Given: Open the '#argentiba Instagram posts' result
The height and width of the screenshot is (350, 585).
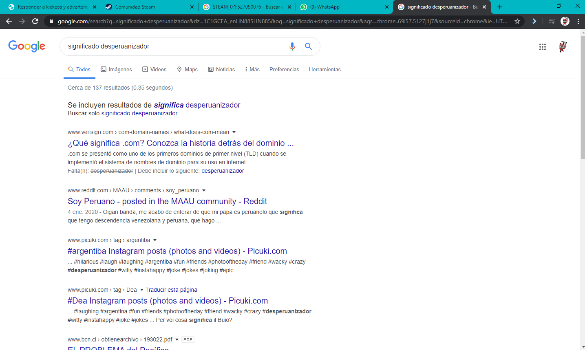Looking at the screenshot, I should click(x=177, y=251).
